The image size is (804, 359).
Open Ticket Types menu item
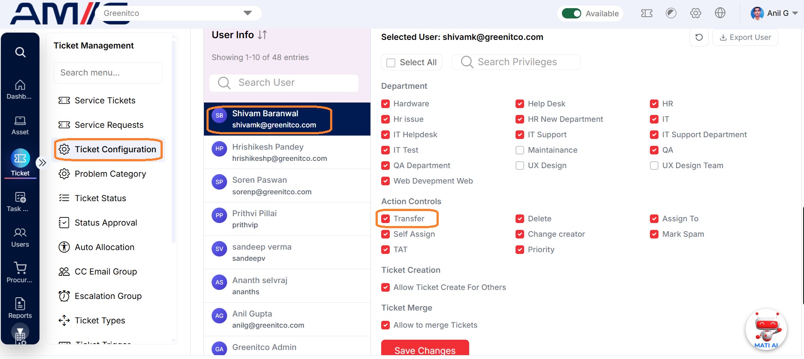(x=108, y=320)
